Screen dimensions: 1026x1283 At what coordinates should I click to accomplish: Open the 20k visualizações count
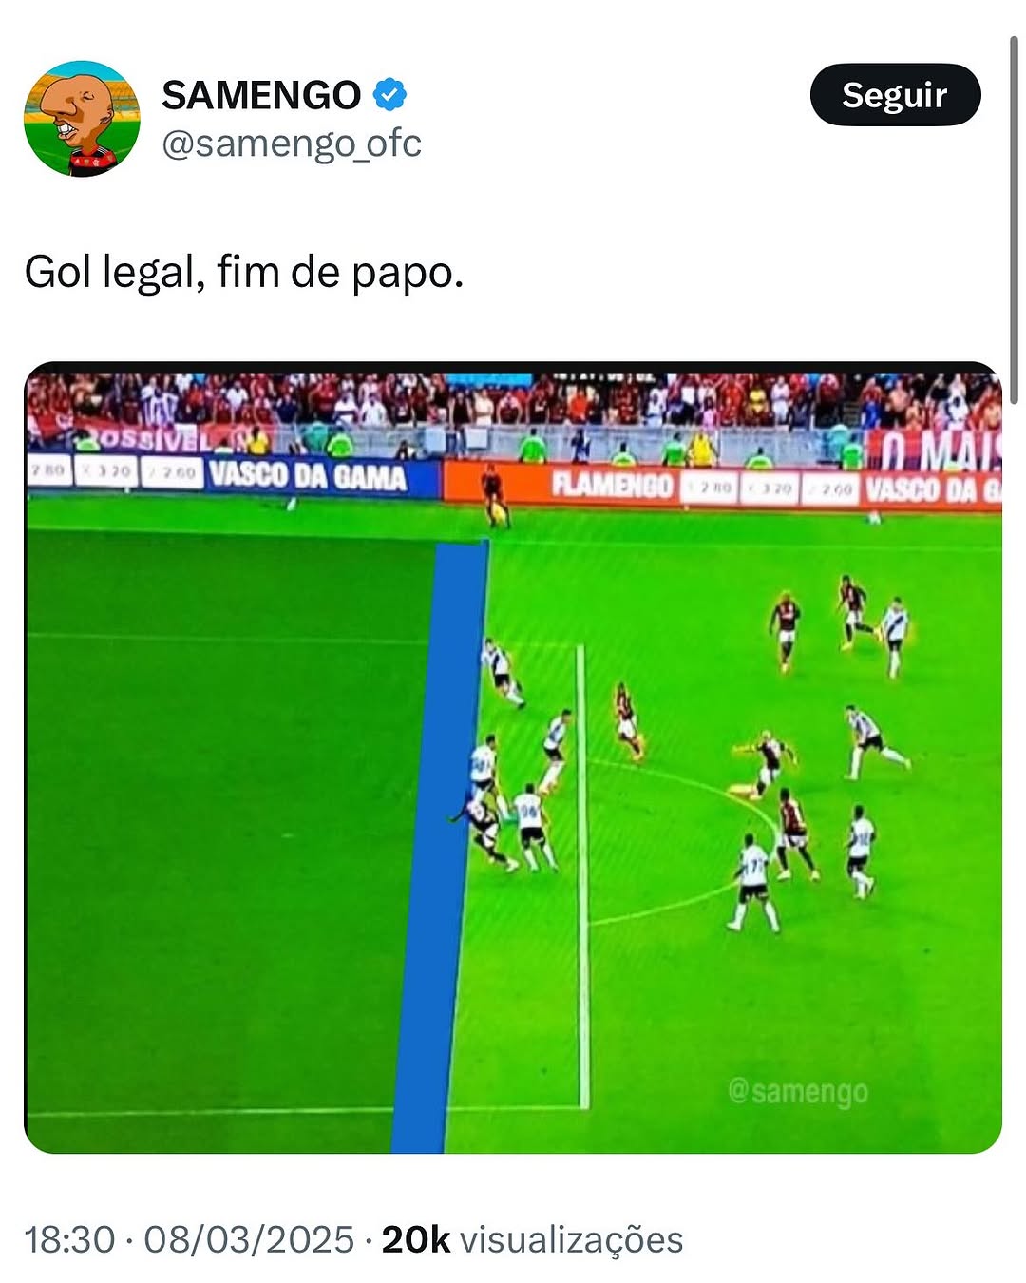532,1240
